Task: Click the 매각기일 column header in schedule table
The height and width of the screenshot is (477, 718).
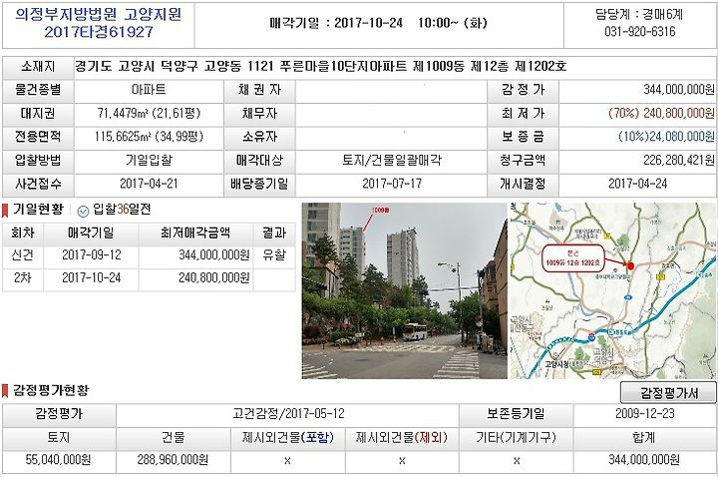Action: [91, 233]
